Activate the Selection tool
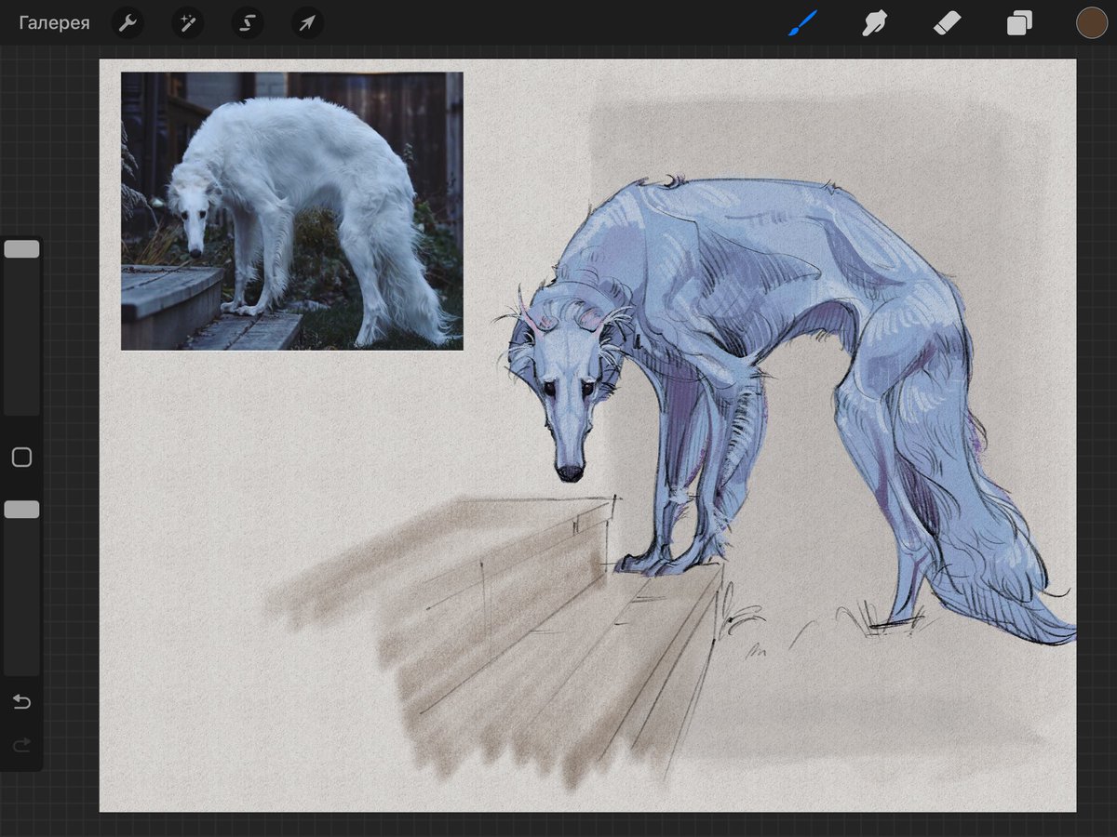The image size is (1117, 837). [x=247, y=23]
